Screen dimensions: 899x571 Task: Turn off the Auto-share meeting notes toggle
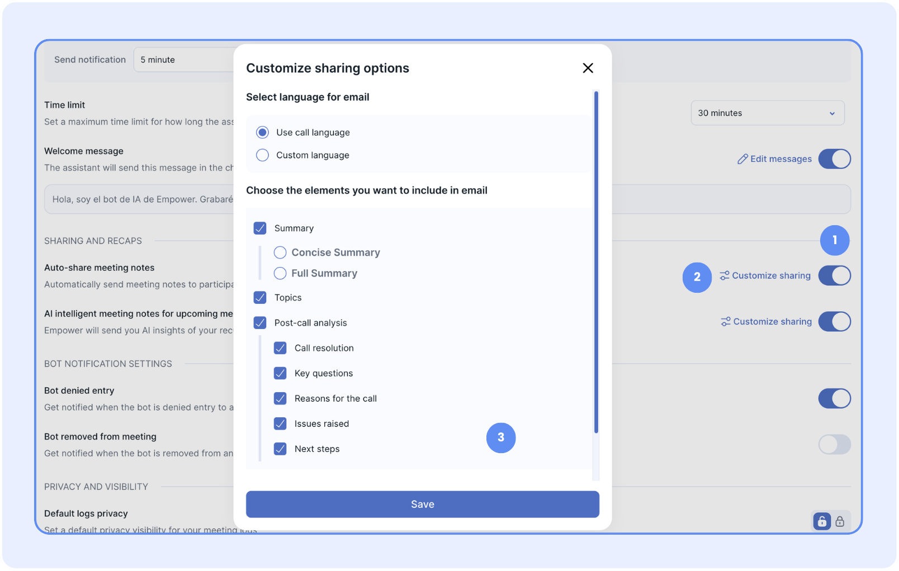[834, 276]
